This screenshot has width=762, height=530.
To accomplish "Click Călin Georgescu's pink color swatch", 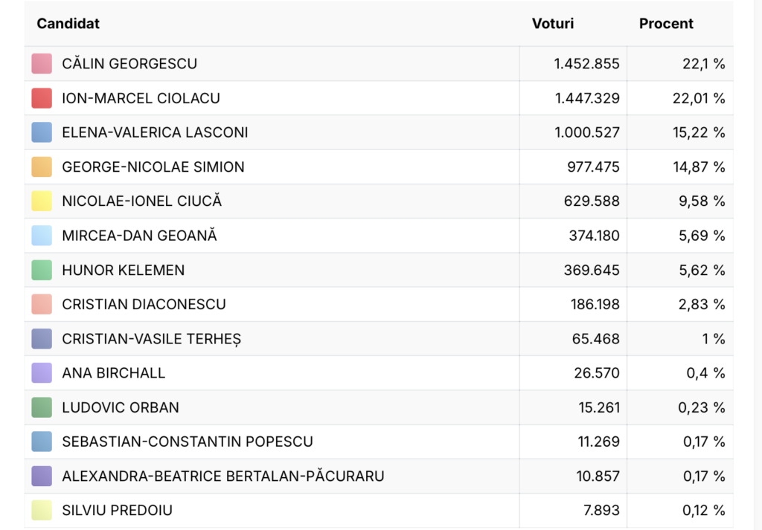I will pyautogui.click(x=42, y=64).
